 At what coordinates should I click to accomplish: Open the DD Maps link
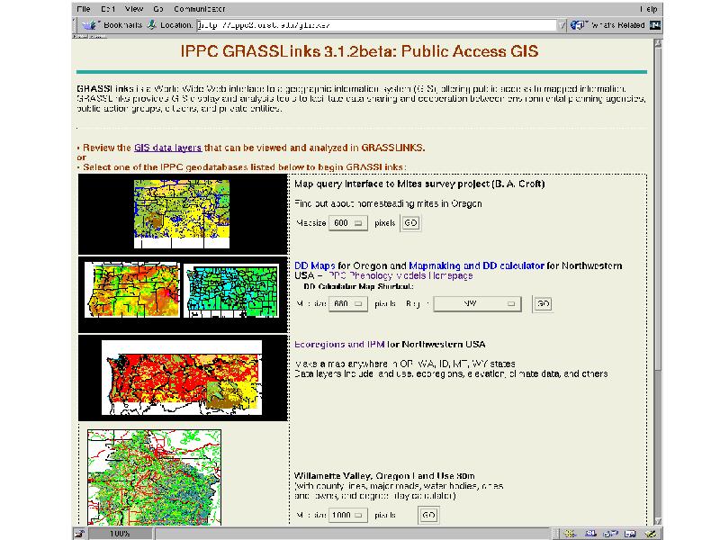pyautogui.click(x=314, y=265)
